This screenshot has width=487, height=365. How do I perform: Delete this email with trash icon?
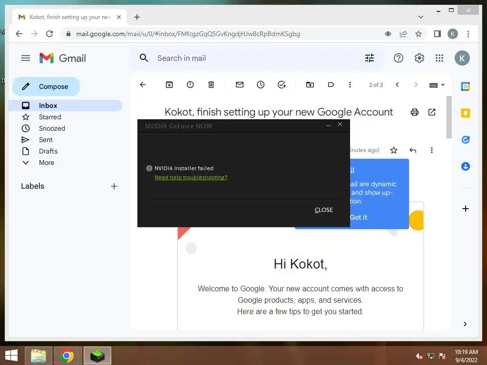click(211, 85)
